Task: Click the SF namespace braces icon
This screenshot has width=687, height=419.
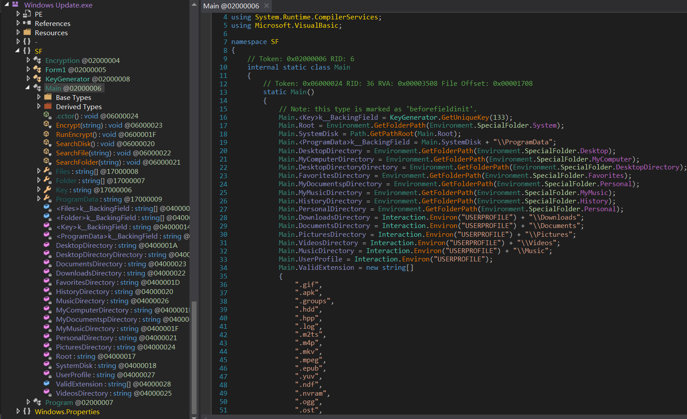Action: pyautogui.click(x=27, y=51)
